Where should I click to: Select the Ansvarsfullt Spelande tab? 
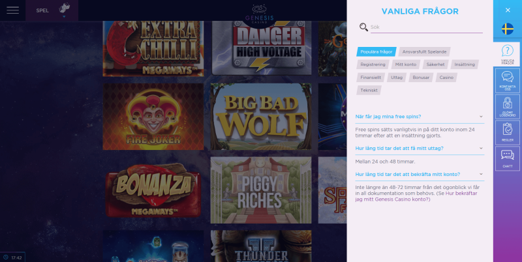[x=425, y=51]
